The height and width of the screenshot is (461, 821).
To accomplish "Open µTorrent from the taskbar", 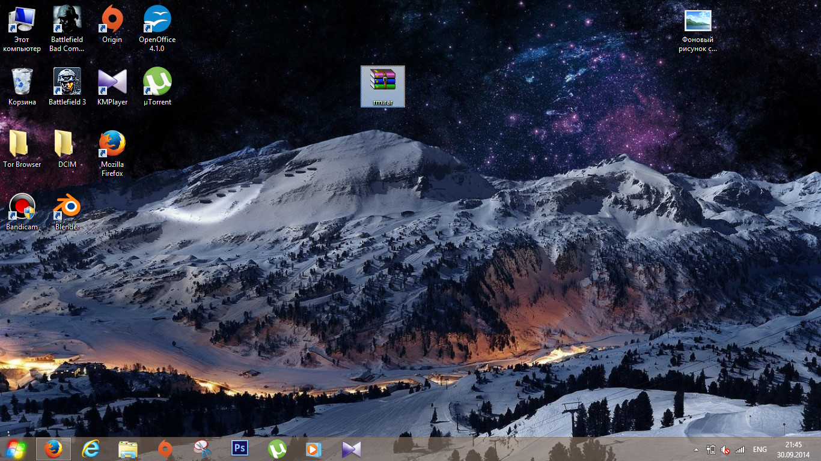I will (277, 449).
